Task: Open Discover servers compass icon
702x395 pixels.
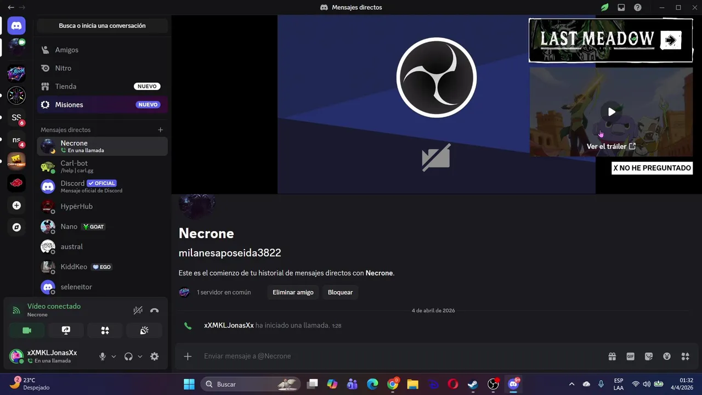Action: coord(16,227)
